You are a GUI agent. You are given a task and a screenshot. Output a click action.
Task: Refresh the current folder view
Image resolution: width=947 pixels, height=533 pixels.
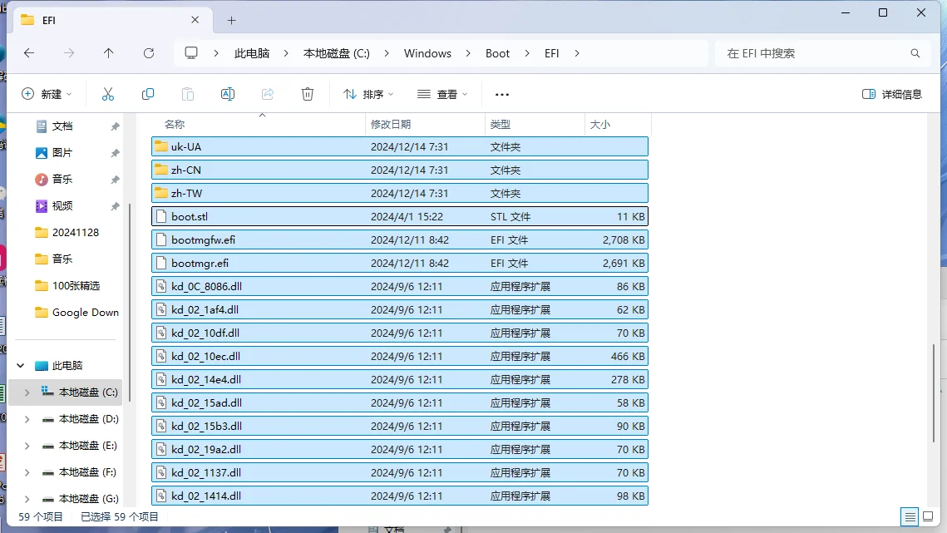coord(149,53)
